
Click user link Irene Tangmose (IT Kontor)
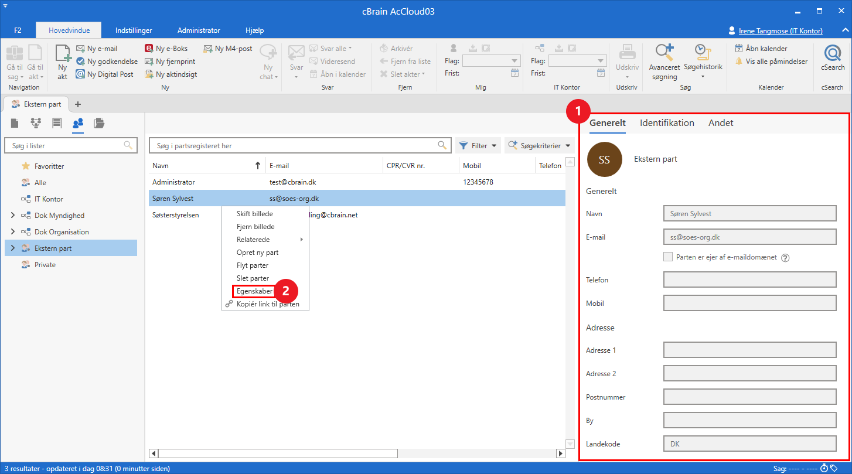[x=780, y=31]
